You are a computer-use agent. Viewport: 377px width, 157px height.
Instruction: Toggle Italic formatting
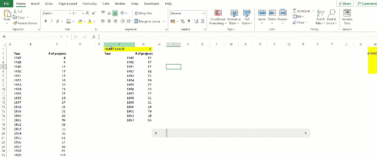[52, 21]
